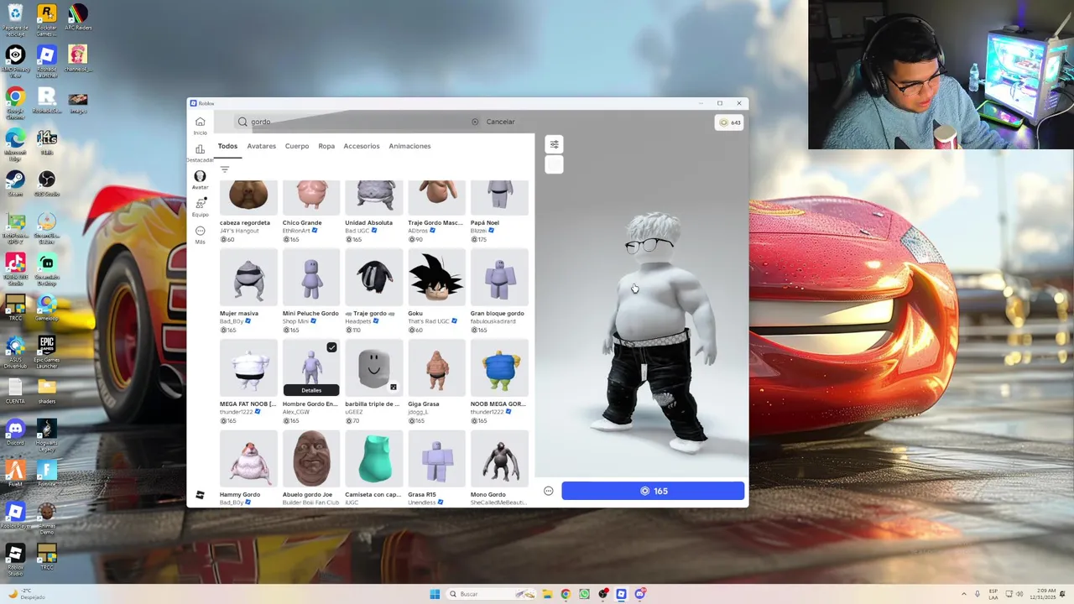
Task: Select the barbilla triple head thumbnail
Action: pyautogui.click(x=374, y=368)
